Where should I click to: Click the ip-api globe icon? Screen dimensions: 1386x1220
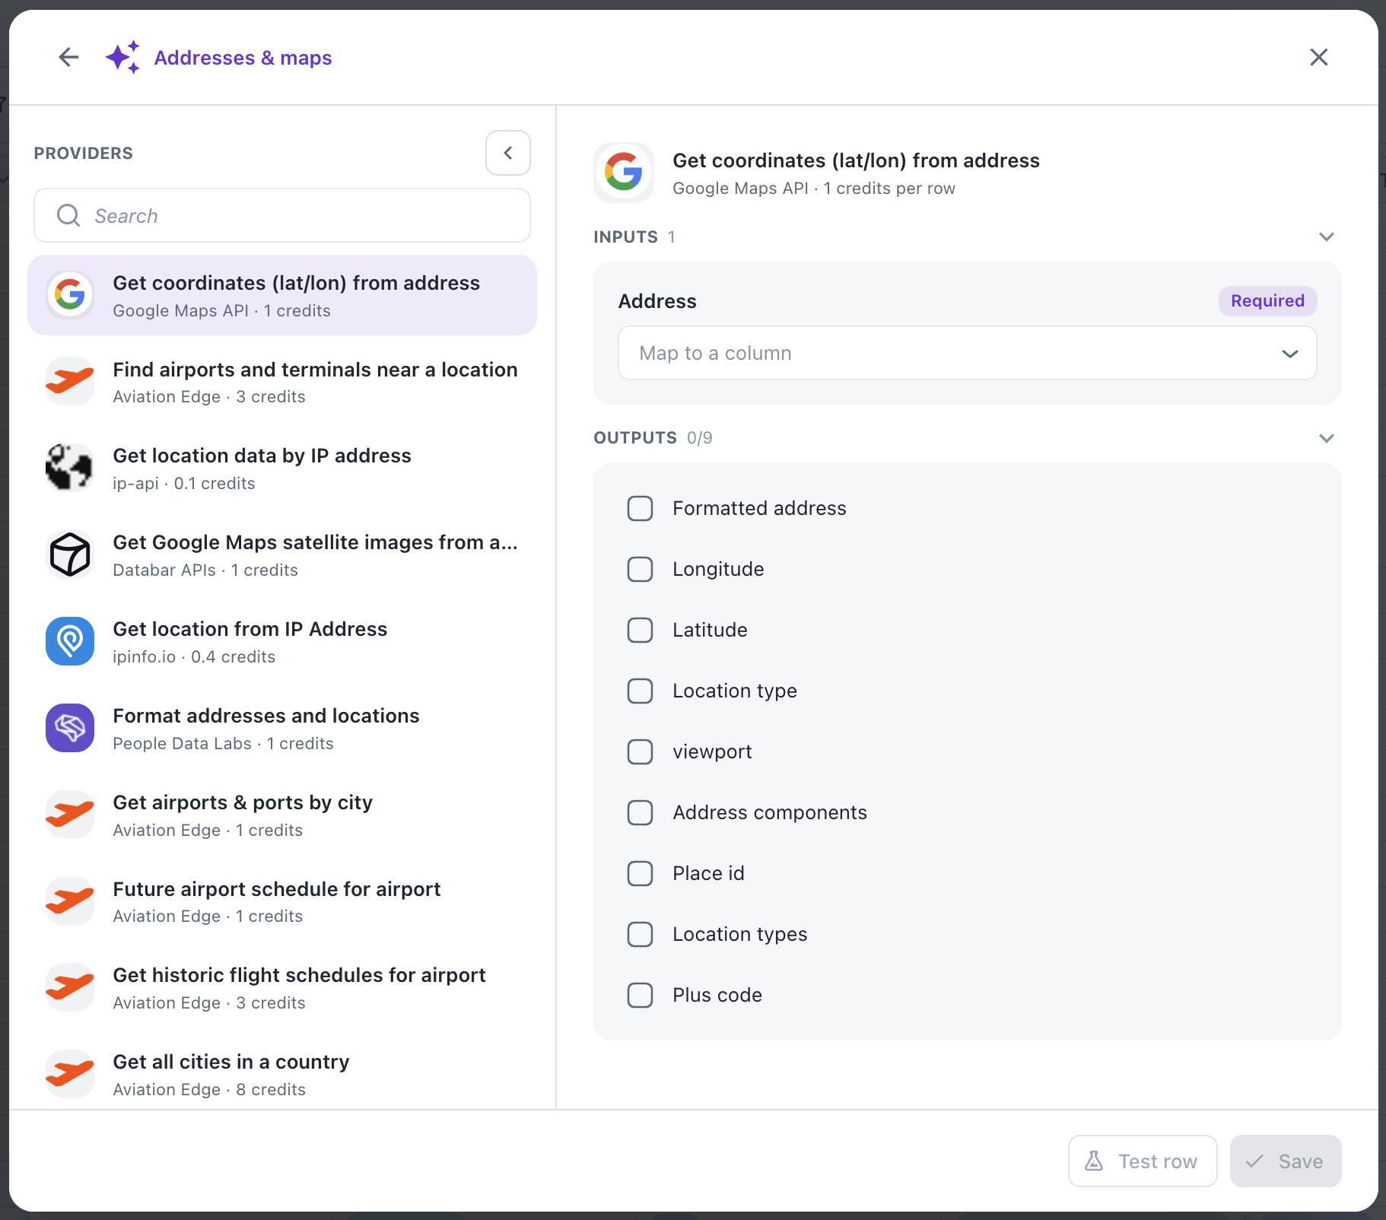tap(70, 468)
